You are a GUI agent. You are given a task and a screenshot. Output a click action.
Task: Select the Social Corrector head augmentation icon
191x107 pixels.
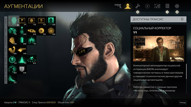coord(14,21)
